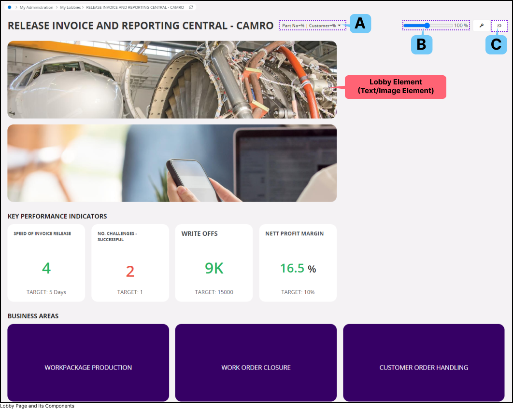
Task: Open lobby designer wrench icon
Action: (x=482, y=26)
